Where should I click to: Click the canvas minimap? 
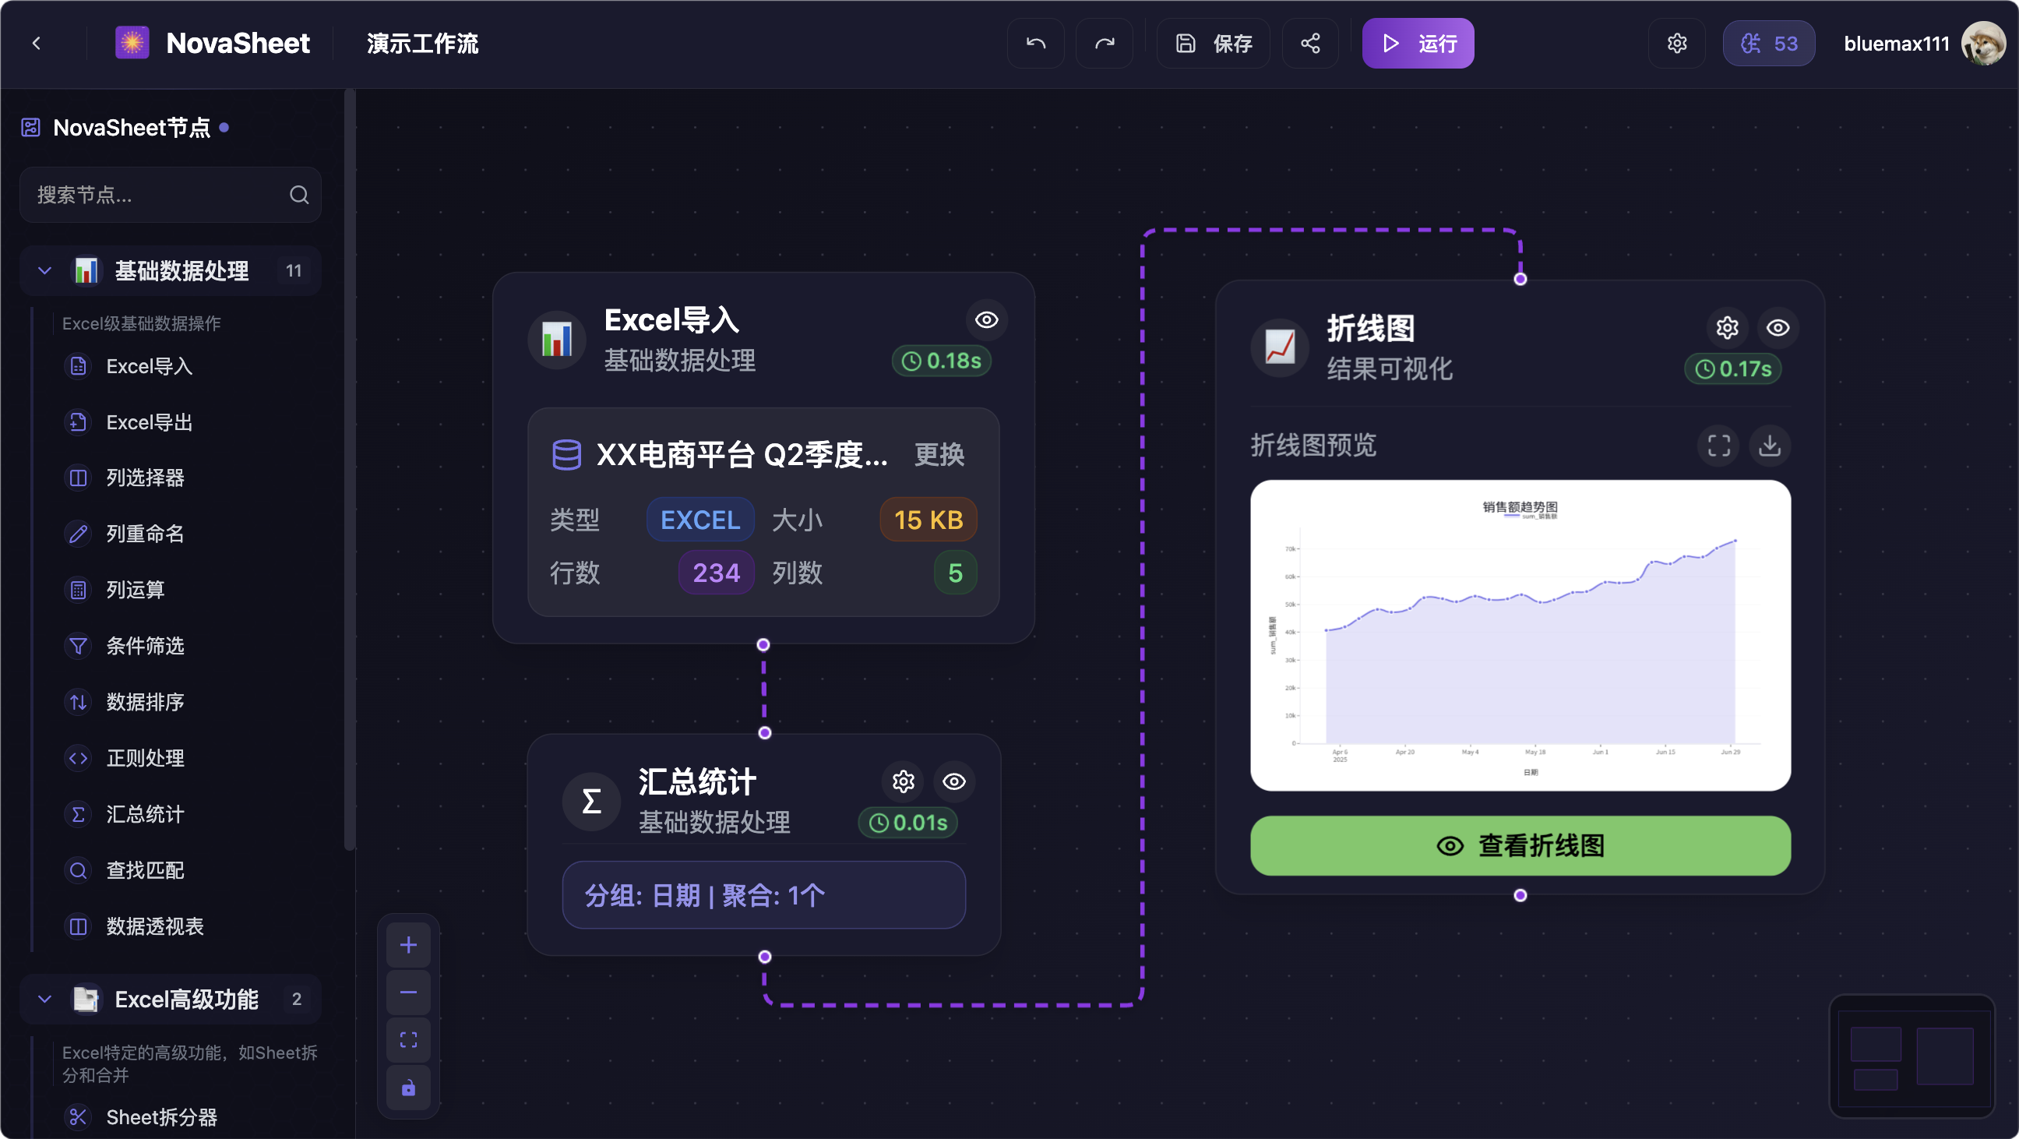click(1912, 1056)
